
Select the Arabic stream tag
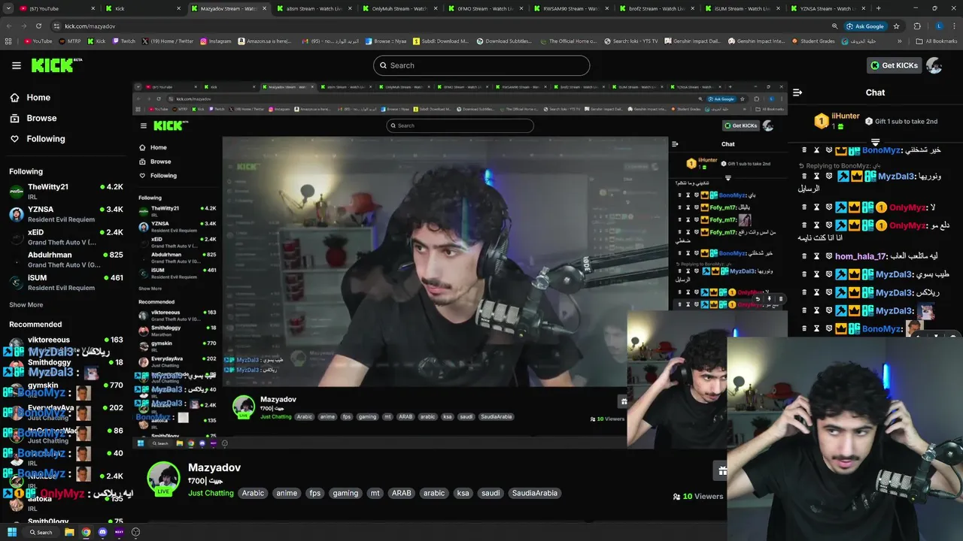click(253, 494)
